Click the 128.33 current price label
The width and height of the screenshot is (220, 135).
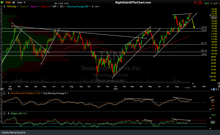[x=214, y=17]
